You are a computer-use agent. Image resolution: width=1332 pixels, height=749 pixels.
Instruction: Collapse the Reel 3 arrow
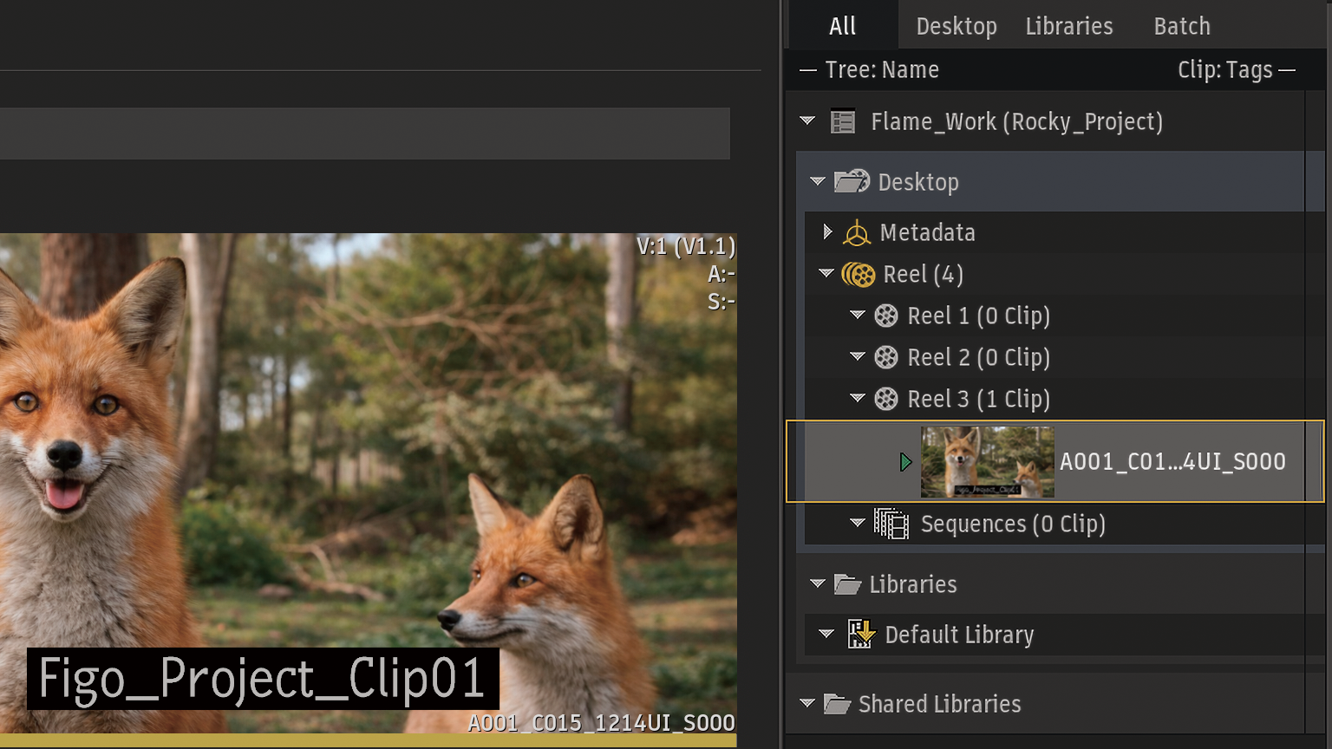[858, 399]
